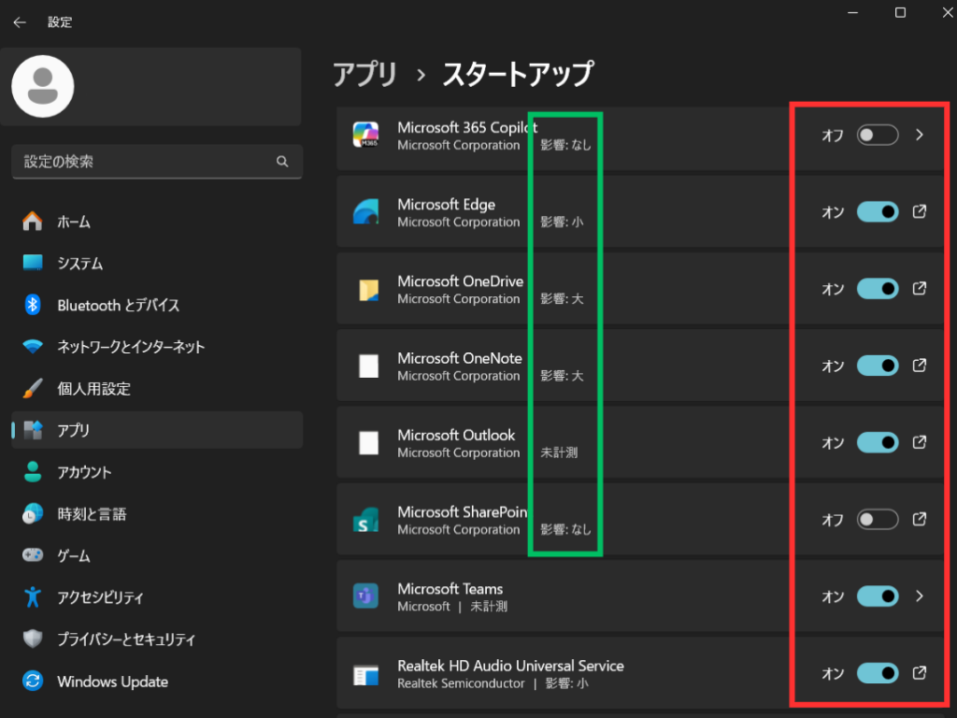957x718 pixels.
Task: Click the back arrow in the title bar
Action: coord(20,22)
